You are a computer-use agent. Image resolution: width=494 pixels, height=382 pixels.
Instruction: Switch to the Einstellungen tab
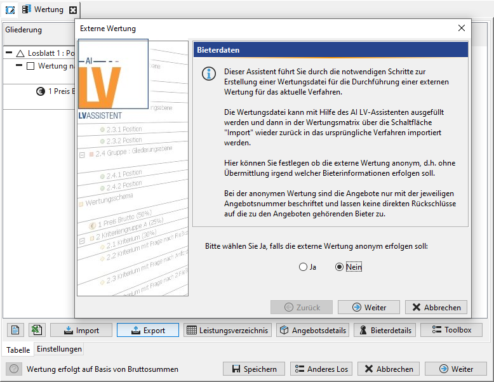coord(59,349)
